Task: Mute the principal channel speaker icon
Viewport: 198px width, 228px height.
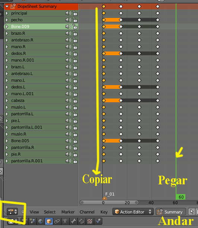Action: click(x=68, y=13)
